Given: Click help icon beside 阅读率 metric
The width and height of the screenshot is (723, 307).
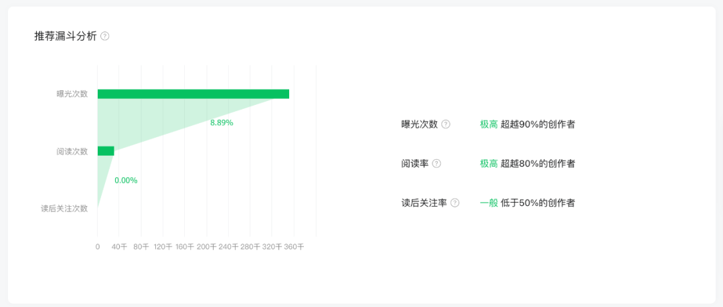Looking at the screenshot, I should [436, 164].
